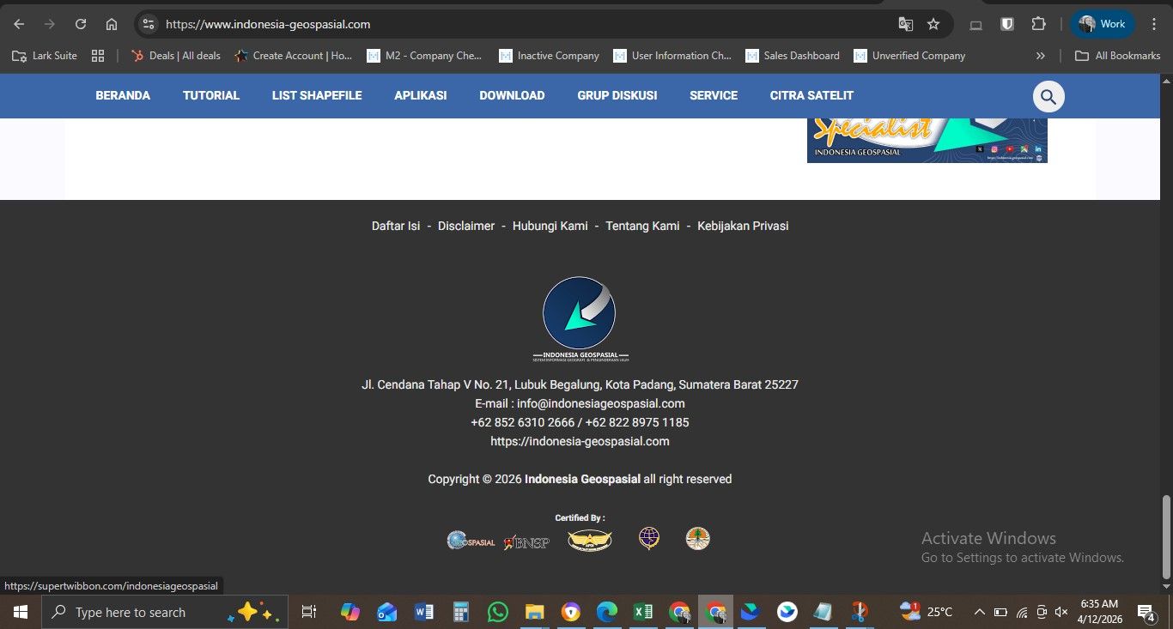The width and height of the screenshot is (1173, 629).
Task: Expand the system tray hidden icons arrow
Action: [979, 612]
